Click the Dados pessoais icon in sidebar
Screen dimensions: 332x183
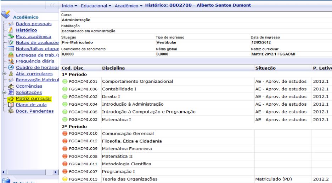point(11,24)
